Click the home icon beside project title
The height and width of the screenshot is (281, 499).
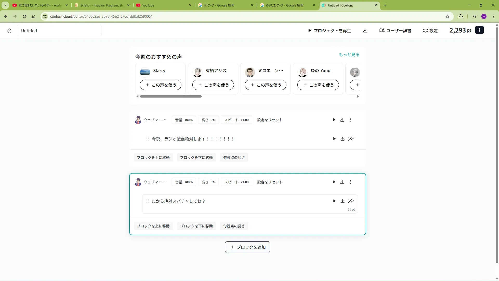(9, 31)
